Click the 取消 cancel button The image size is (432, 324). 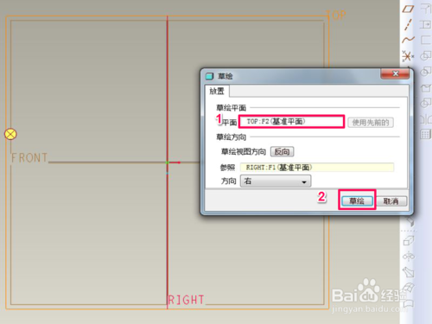pyautogui.click(x=391, y=201)
